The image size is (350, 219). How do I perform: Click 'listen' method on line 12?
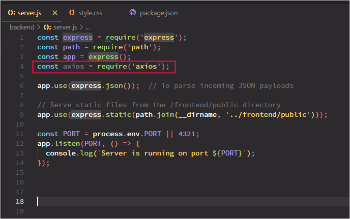point(68,144)
